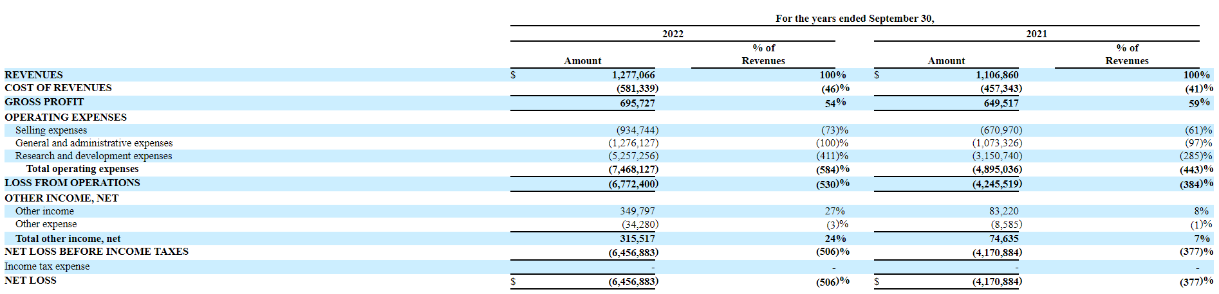Select the 2022 other income value 349,797
The image size is (1219, 294).
(637, 211)
